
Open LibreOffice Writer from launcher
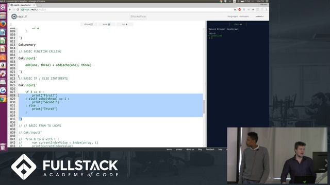3,32
